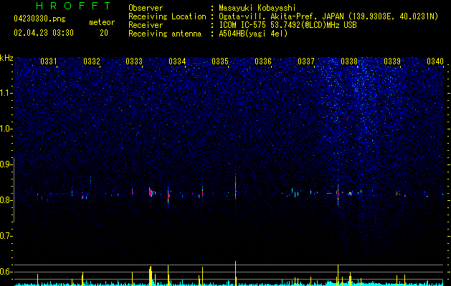Viewport: 451px width, 286px height.
Task: Select receiver text ICOM IC-575 53.7492 MHz USB
Action: pos(288,25)
